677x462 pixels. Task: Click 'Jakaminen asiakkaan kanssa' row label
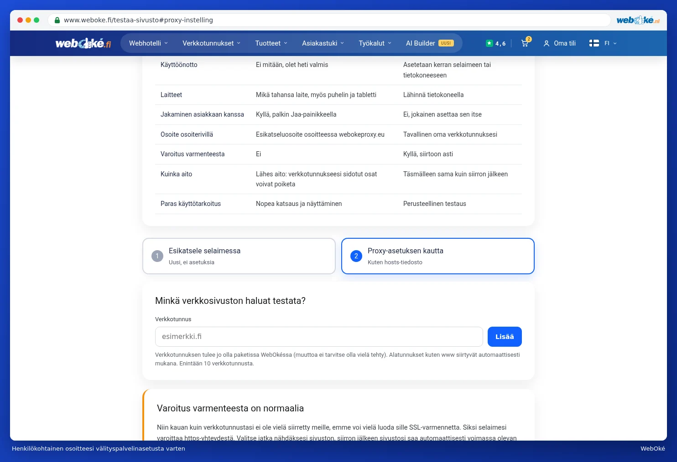(x=202, y=114)
